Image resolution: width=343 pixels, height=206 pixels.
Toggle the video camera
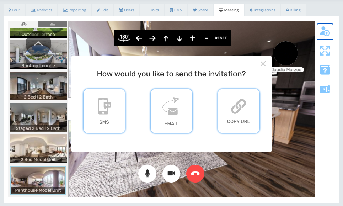[x=171, y=173]
